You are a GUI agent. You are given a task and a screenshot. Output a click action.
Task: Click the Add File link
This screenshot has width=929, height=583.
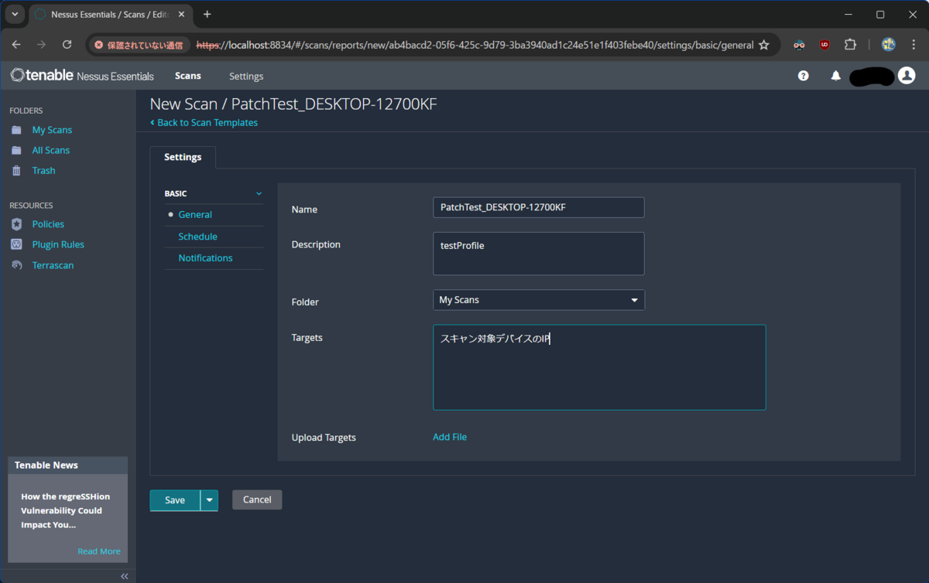tap(450, 437)
